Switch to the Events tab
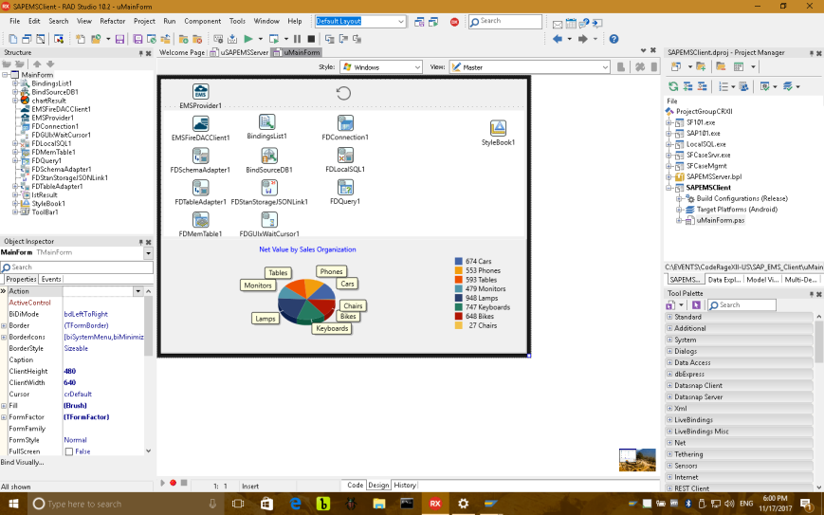Image resolution: width=824 pixels, height=515 pixels. (51, 279)
